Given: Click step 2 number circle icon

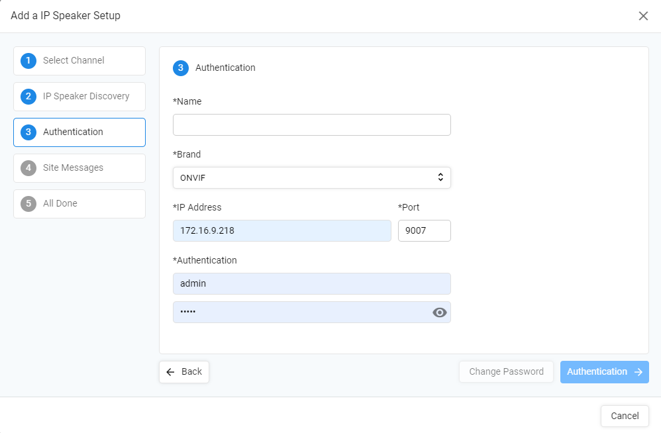Looking at the screenshot, I should [x=28, y=97].
